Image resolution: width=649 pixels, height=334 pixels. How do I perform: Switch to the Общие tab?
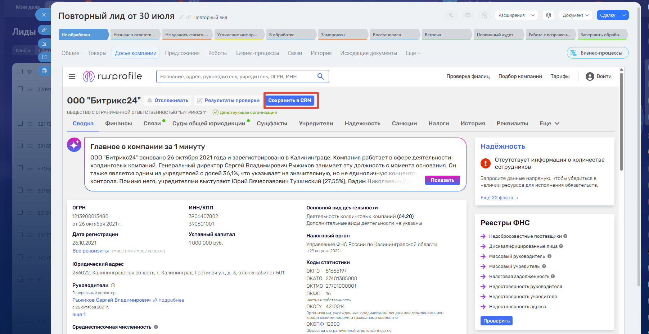click(x=70, y=53)
